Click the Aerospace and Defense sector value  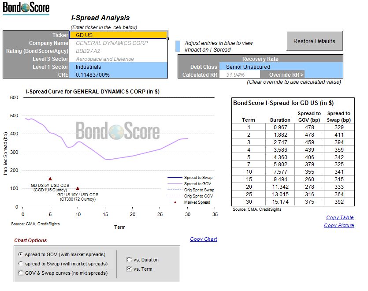[105, 59]
